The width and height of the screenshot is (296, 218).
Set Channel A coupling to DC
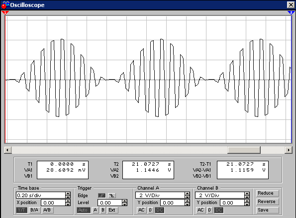160,210
